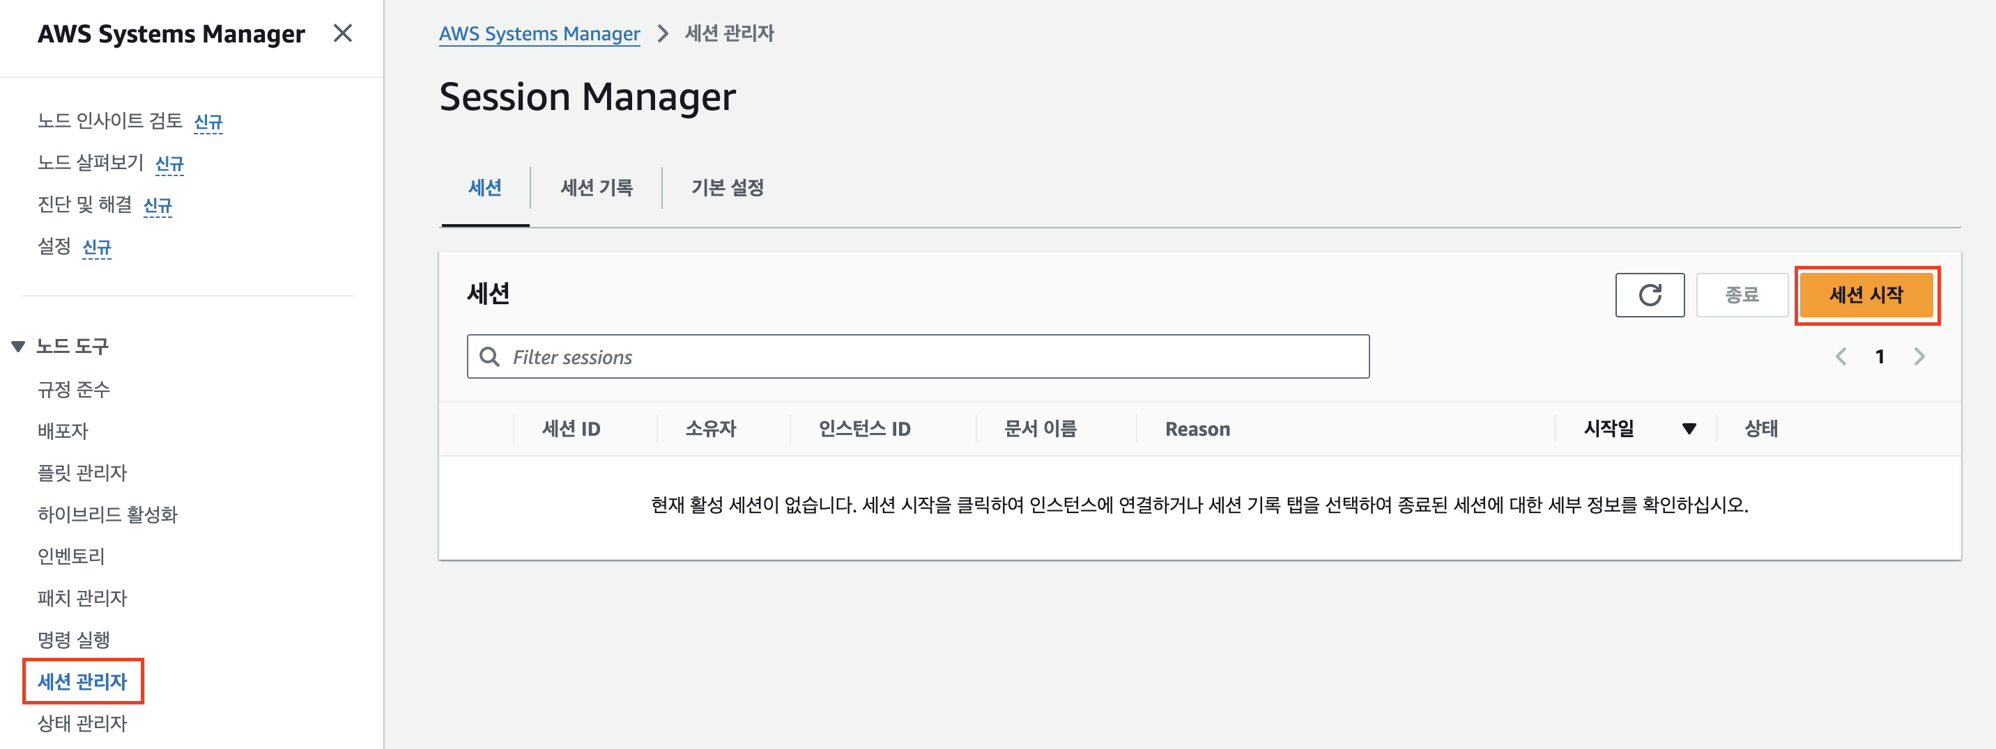This screenshot has width=1996, height=749.
Task: Switch to the 세션 tab
Action: [485, 187]
